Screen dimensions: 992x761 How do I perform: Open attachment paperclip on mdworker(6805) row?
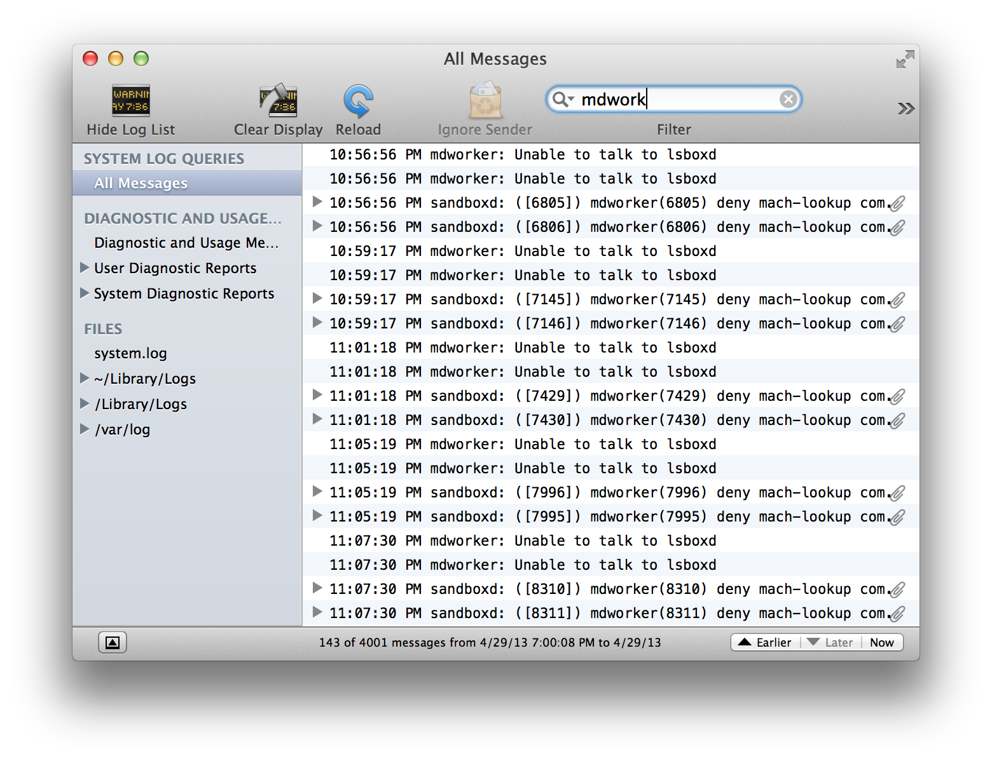click(897, 203)
